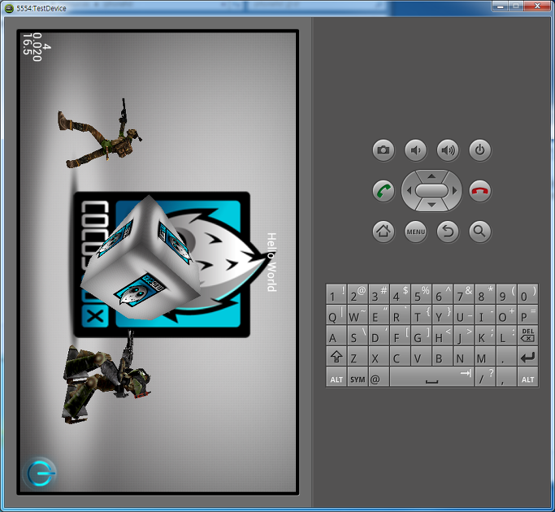Viewport: 555px width, 512px height.
Task: Click the DEL backspace key
Action: [527, 336]
